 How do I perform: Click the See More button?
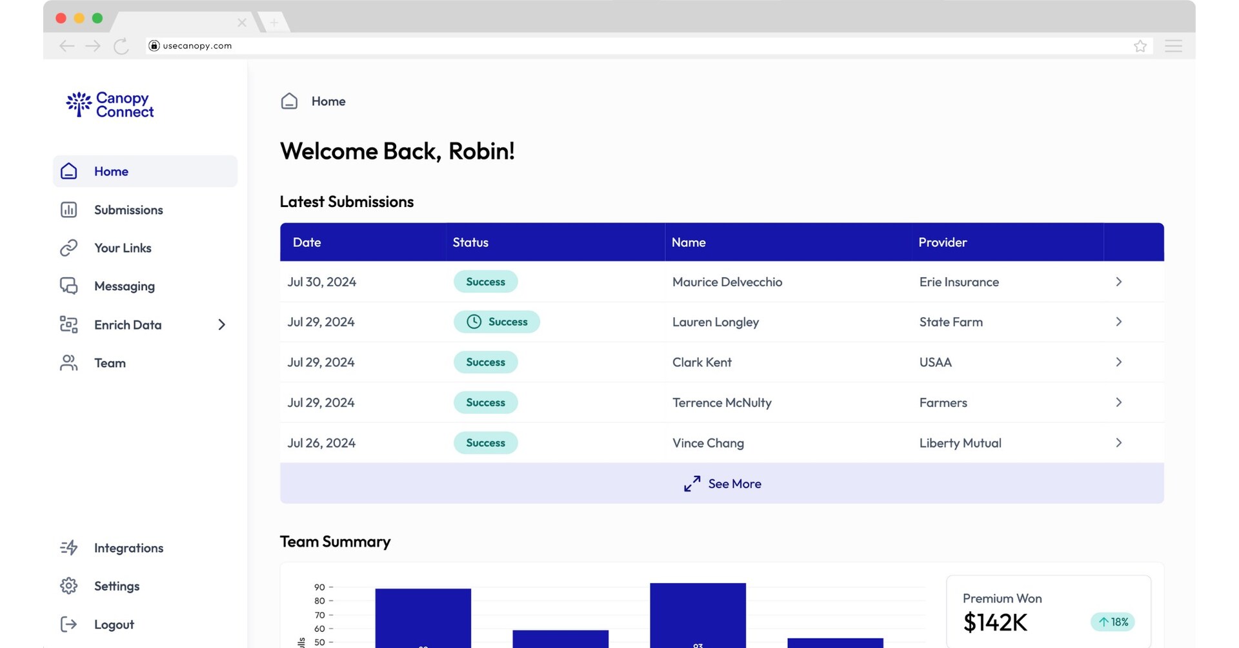point(721,483)
